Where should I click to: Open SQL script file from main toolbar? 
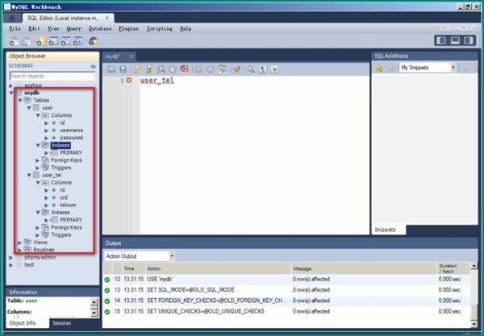coord(27,41)
